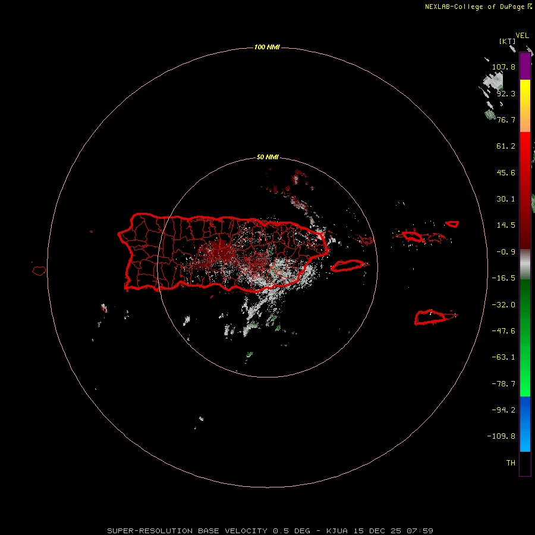Image resolution: width=535 pixels, height=535 pixels.
Task: Click the Vieques island outline east of Puerto Rico
Action: click(x=347, y=266)
